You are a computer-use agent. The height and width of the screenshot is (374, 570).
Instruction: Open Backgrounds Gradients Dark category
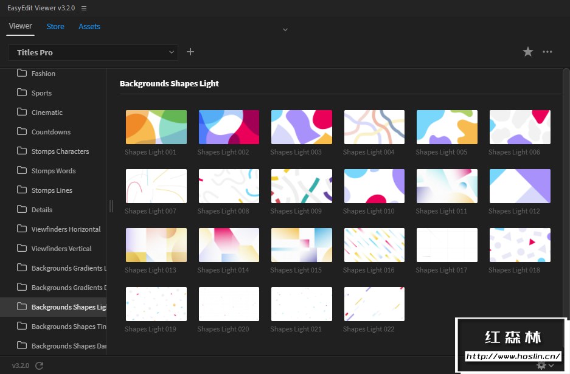click(x=53, y=288)
